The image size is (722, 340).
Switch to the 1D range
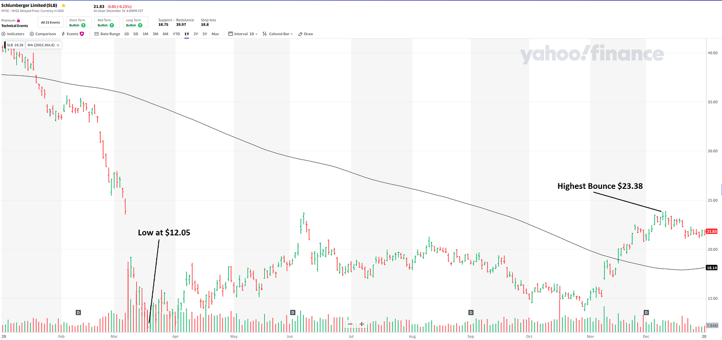click(126, 34)
